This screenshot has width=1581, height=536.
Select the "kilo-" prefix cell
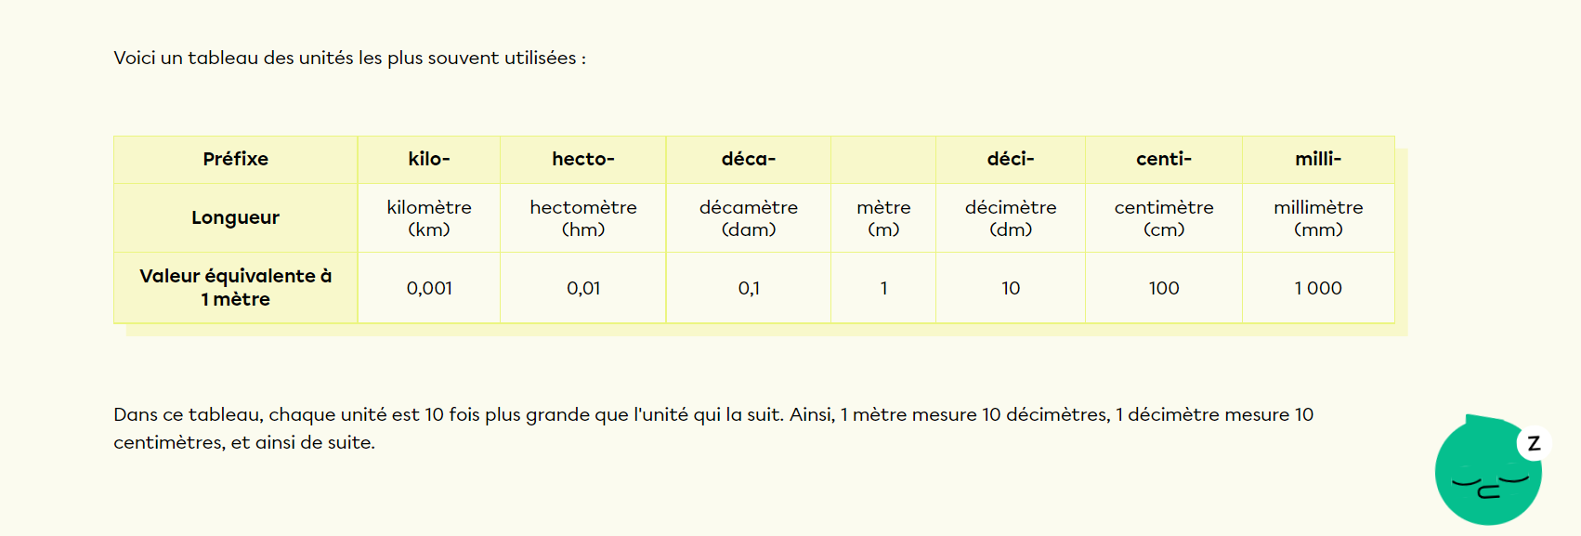click(x=428, y=159)
